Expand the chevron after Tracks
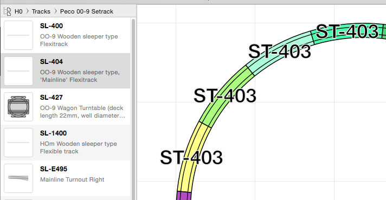The width and height of the screenshot is (386, 200). click(x=55, y=11)
